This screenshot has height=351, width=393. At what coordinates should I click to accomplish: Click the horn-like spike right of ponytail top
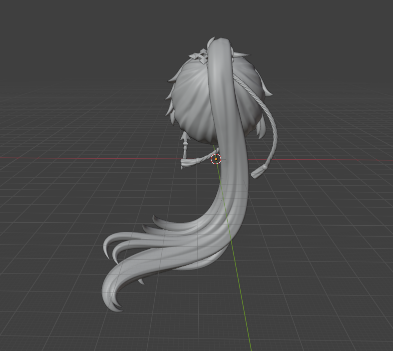(242, 54)
